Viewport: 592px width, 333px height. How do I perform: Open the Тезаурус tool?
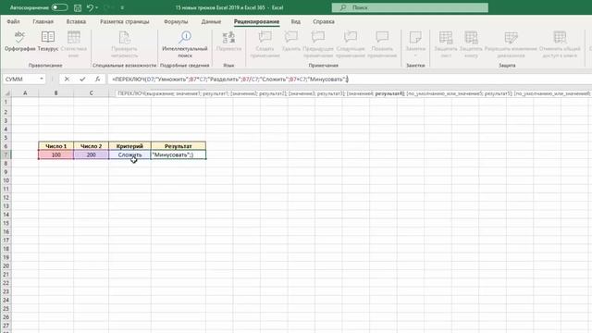(47, 41)
